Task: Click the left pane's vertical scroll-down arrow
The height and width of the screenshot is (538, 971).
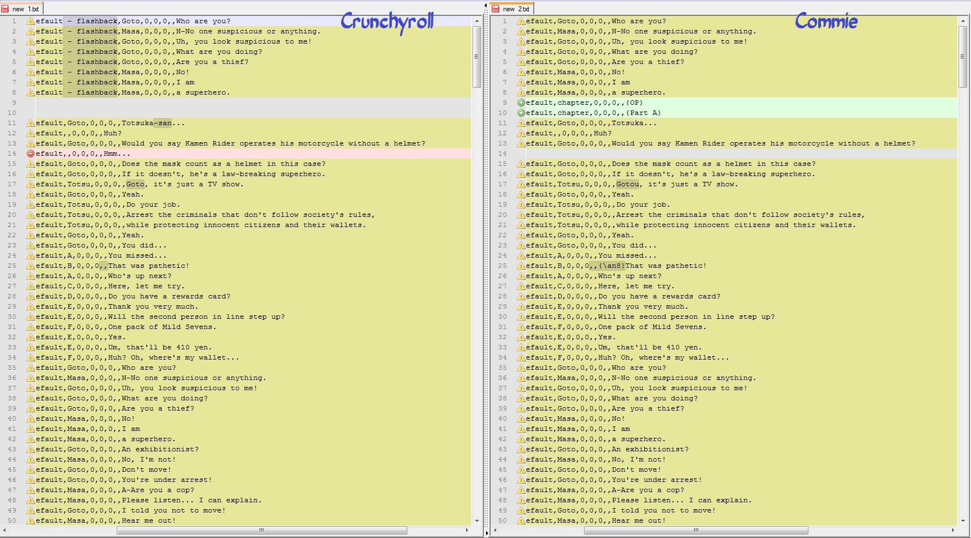Action: pos(477,520)
